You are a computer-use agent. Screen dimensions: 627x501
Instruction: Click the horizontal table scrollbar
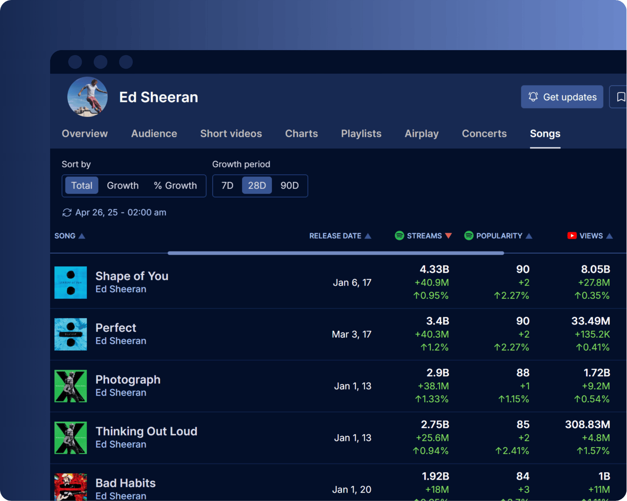[336, 253]
